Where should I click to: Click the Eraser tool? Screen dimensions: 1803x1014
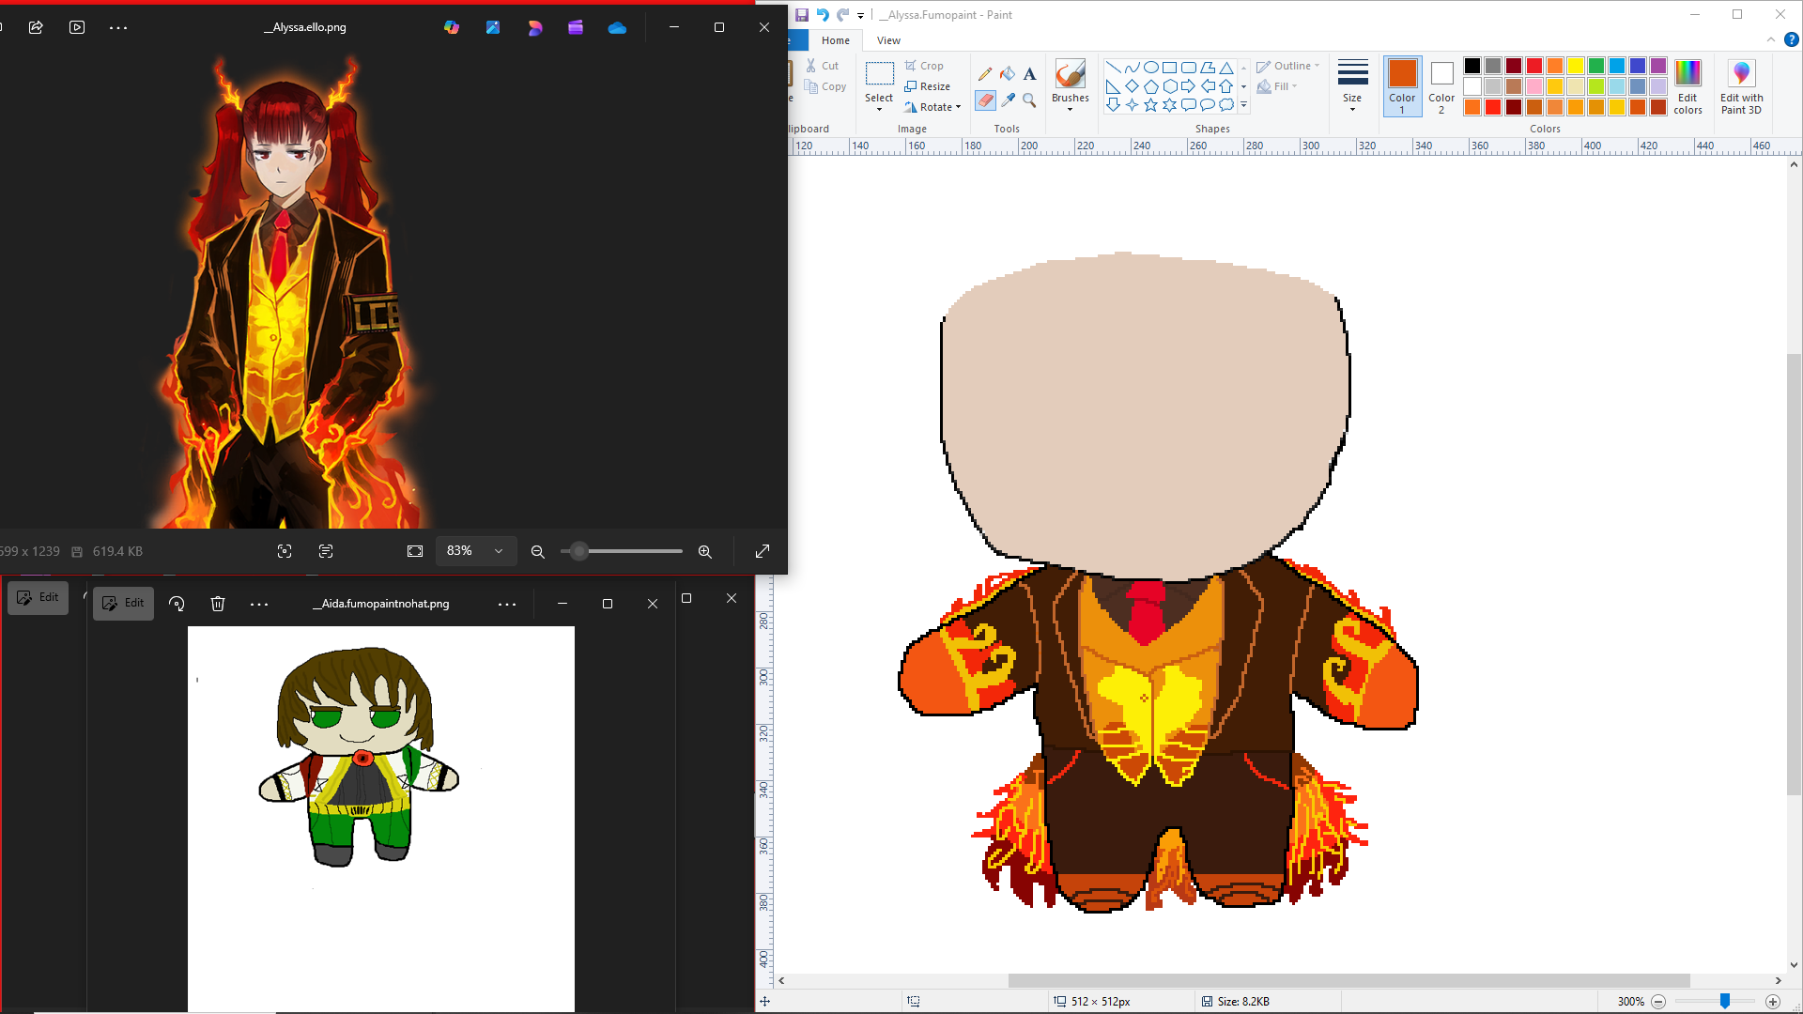point(984,100)
